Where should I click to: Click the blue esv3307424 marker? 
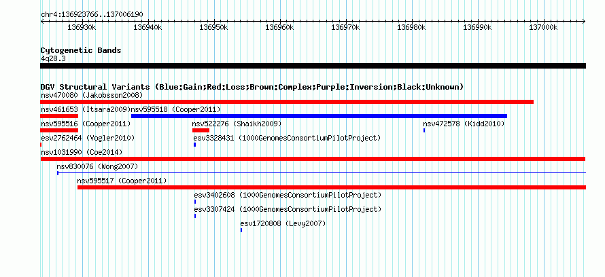coord(195,216)
